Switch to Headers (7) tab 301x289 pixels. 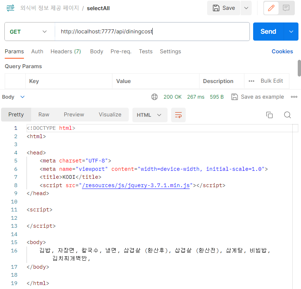pyautogui.click(x=66, y=51)
